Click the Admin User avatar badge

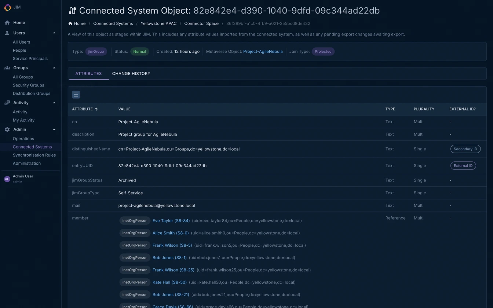pyautogui.click(x=7, y=179)
